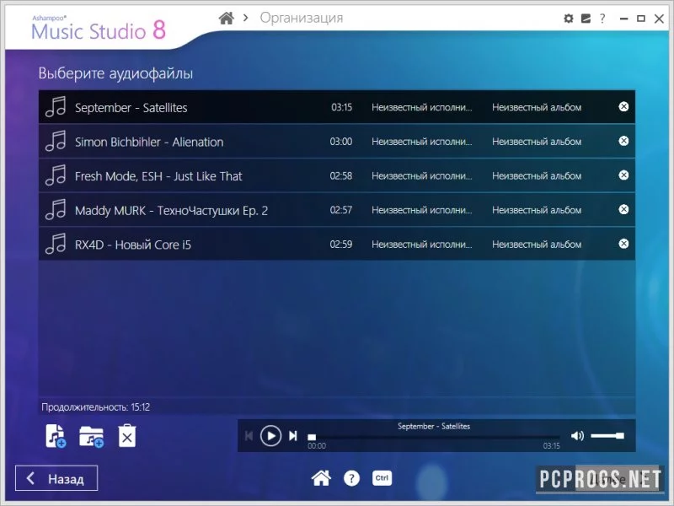Remove Simon Bichbihler - Alienation track

tap(623, 141)
